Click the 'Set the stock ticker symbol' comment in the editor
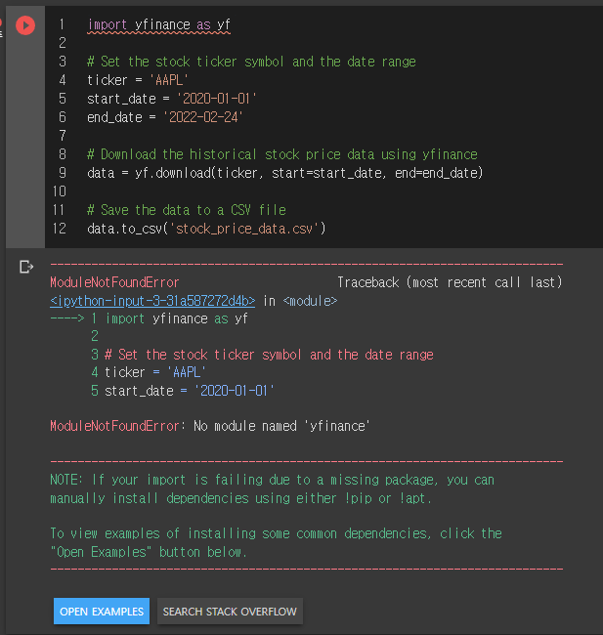 click(x=251, y=62)
